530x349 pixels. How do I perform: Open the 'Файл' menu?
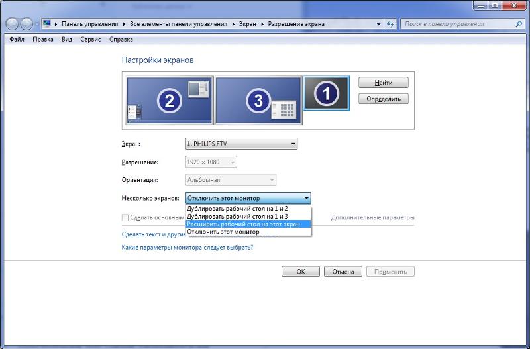click(x=17, y=40)
